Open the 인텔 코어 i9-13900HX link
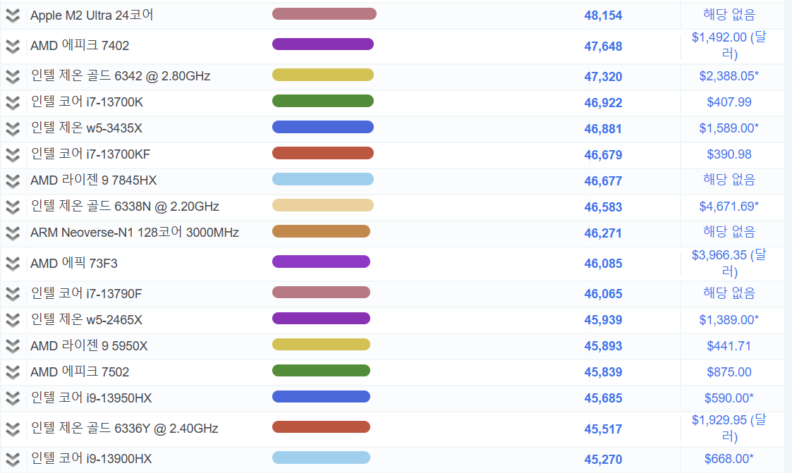The image size is (792, 473). pyautogui.click(x=92, y=458)
